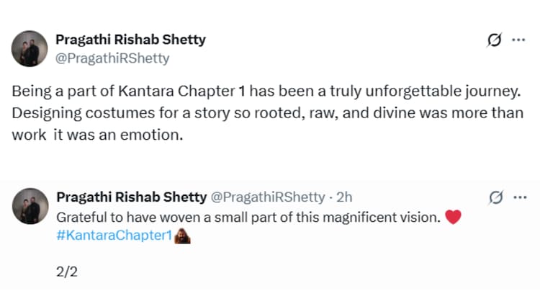The width and height of the screenshot is (540, 304).
Task: Open Grok actions on the reply tweet
Action: tap(495, 197)
